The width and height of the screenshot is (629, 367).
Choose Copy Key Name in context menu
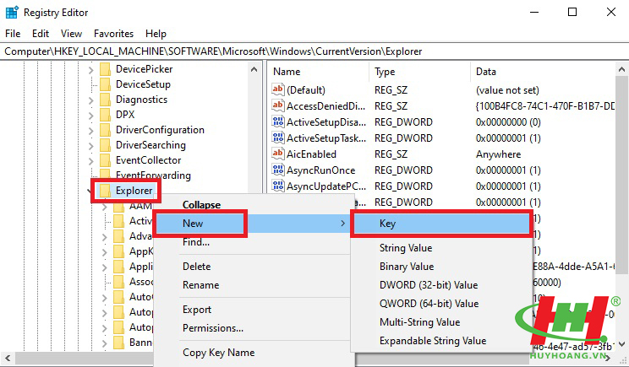click(x=254, y=353)
